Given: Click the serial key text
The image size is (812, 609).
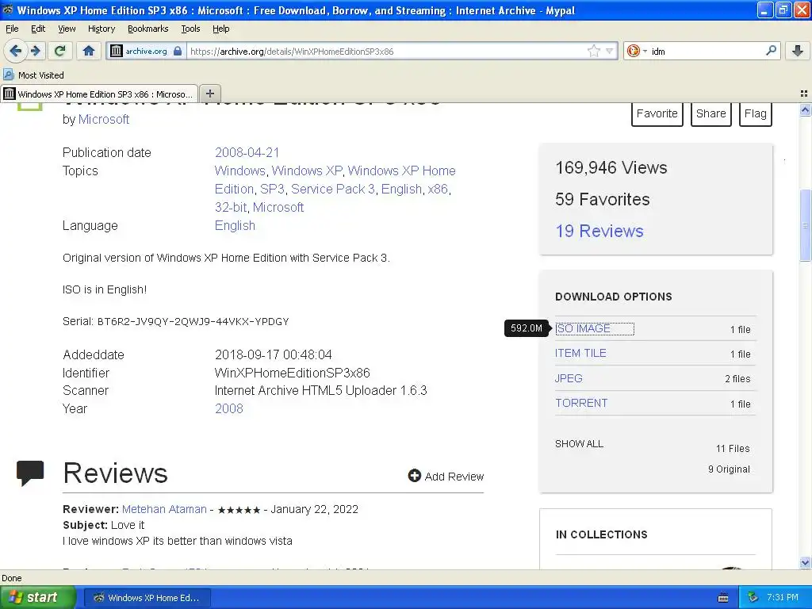Looking at the screenshot, I should click(193, 322).
